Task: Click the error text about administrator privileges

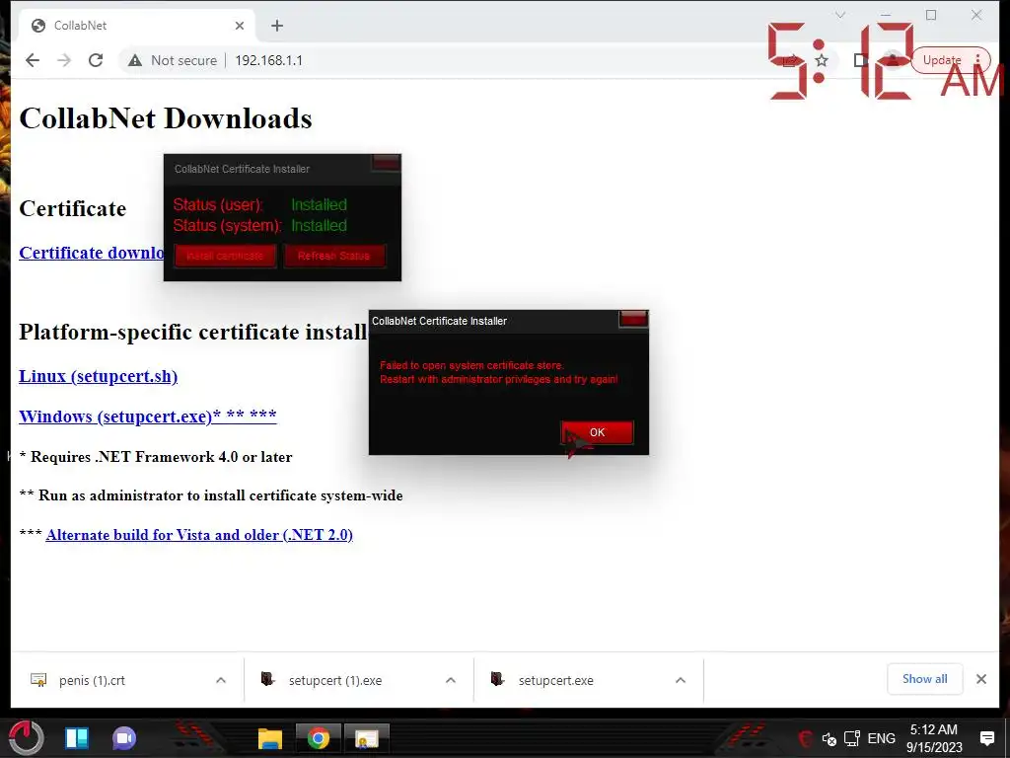Action: point(498,372)
